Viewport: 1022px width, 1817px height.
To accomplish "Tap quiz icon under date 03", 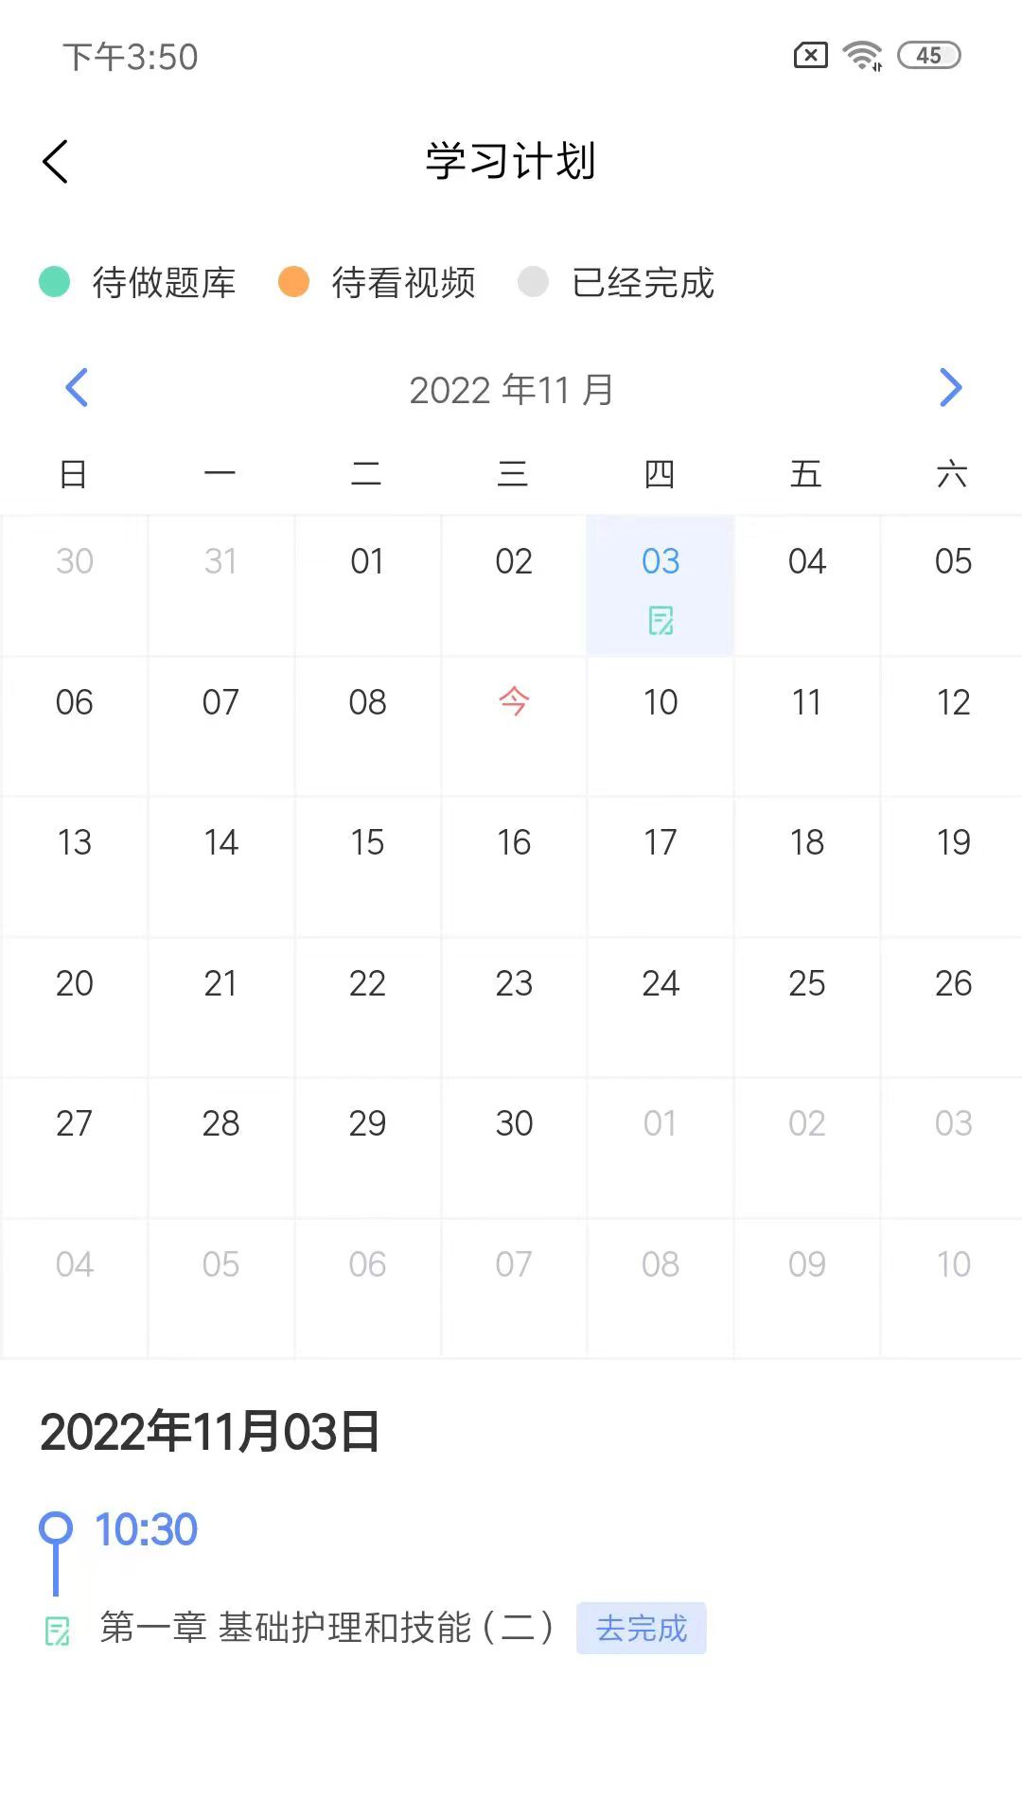I will [x=661, y=621].
